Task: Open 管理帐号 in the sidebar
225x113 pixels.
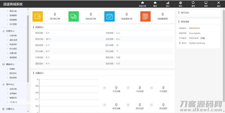Action: coord(13,98)
